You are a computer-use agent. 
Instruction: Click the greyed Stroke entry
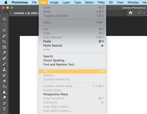(x=72, y=75)
